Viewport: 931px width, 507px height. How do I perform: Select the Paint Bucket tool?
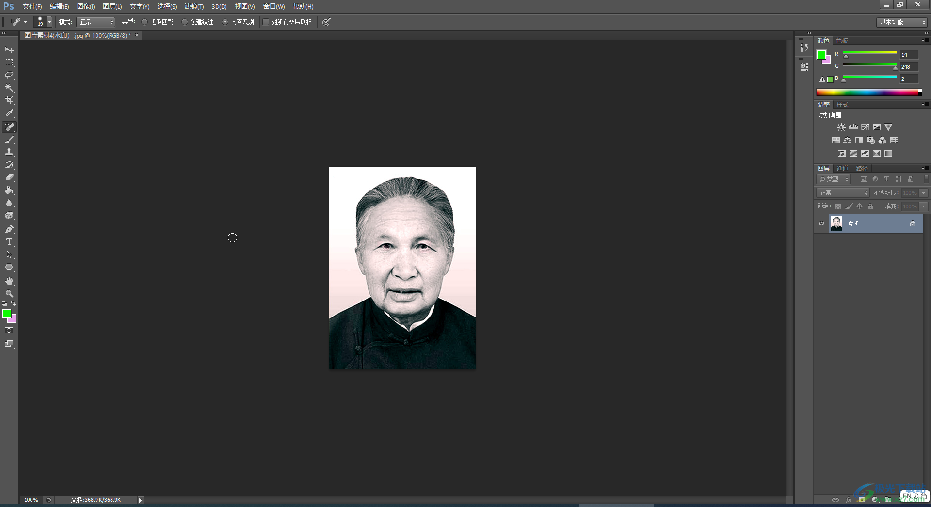pyautogui.click(x=9, y=190)
